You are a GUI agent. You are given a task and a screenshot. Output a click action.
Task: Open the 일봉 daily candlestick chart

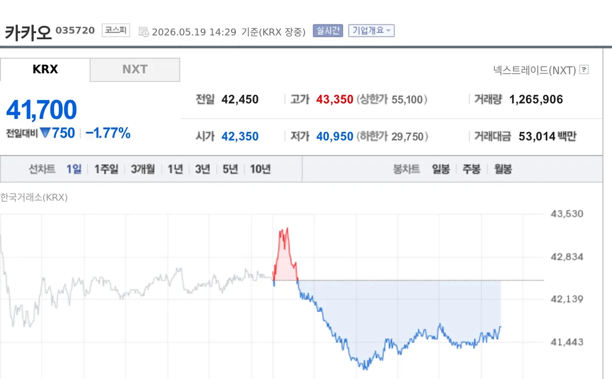pos(441,170)
